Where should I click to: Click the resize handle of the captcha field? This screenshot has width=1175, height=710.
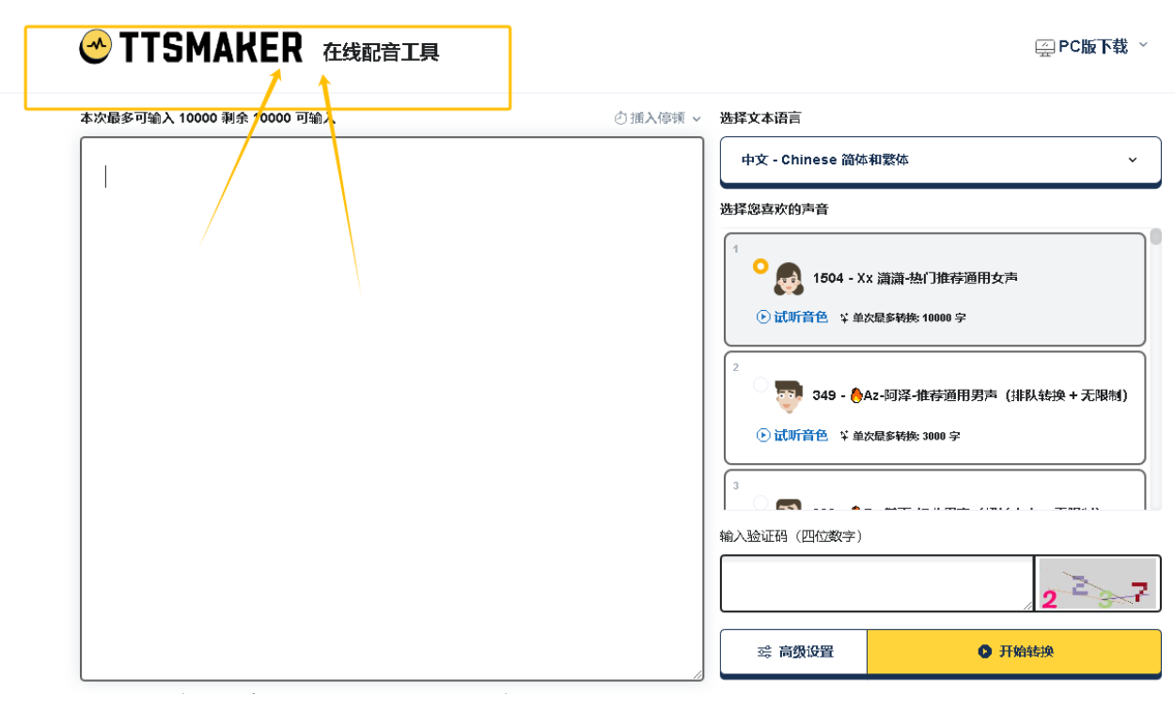[x=1028, y=606]
